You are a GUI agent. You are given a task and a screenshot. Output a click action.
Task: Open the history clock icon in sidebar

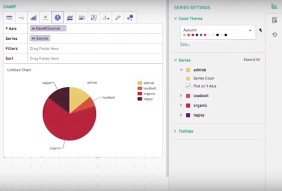point(274,35)
